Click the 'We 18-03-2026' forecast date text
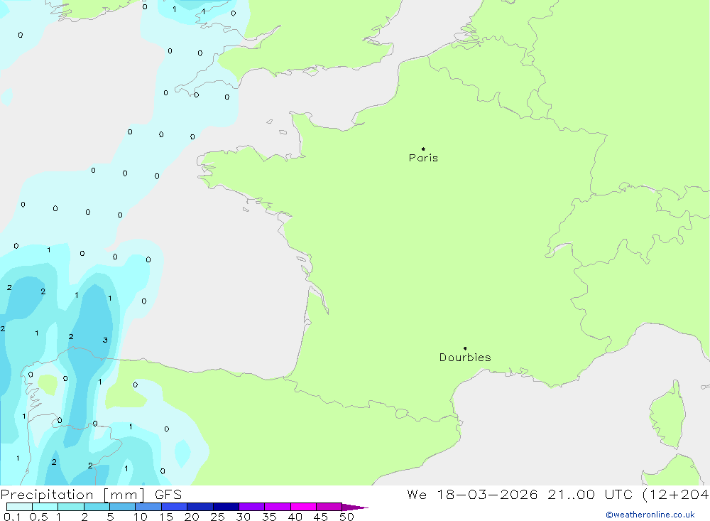The image size is (710, 521). click(472, 495)
